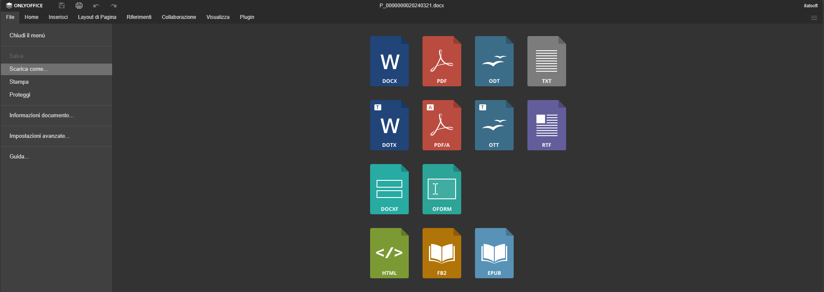Image resolution: width=824 pixels, height=292 pixels.
Task: Close menu via Chiudi il menù
Action: [27, 36]
